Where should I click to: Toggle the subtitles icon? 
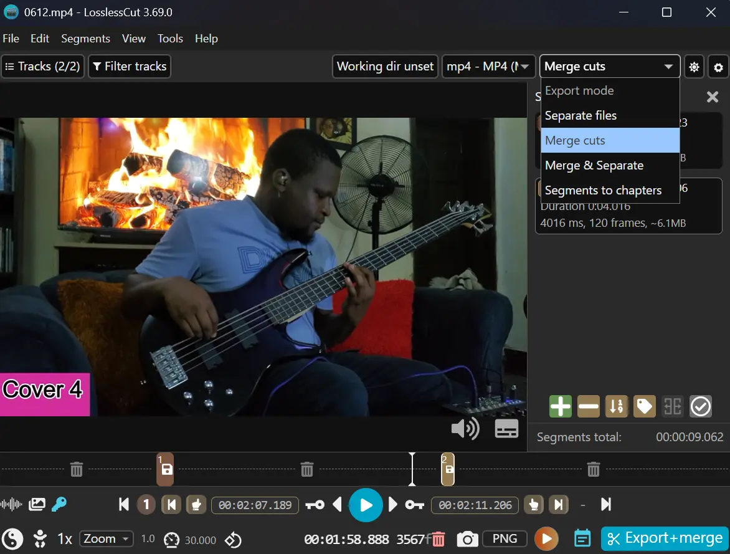[x=506, y=429]
